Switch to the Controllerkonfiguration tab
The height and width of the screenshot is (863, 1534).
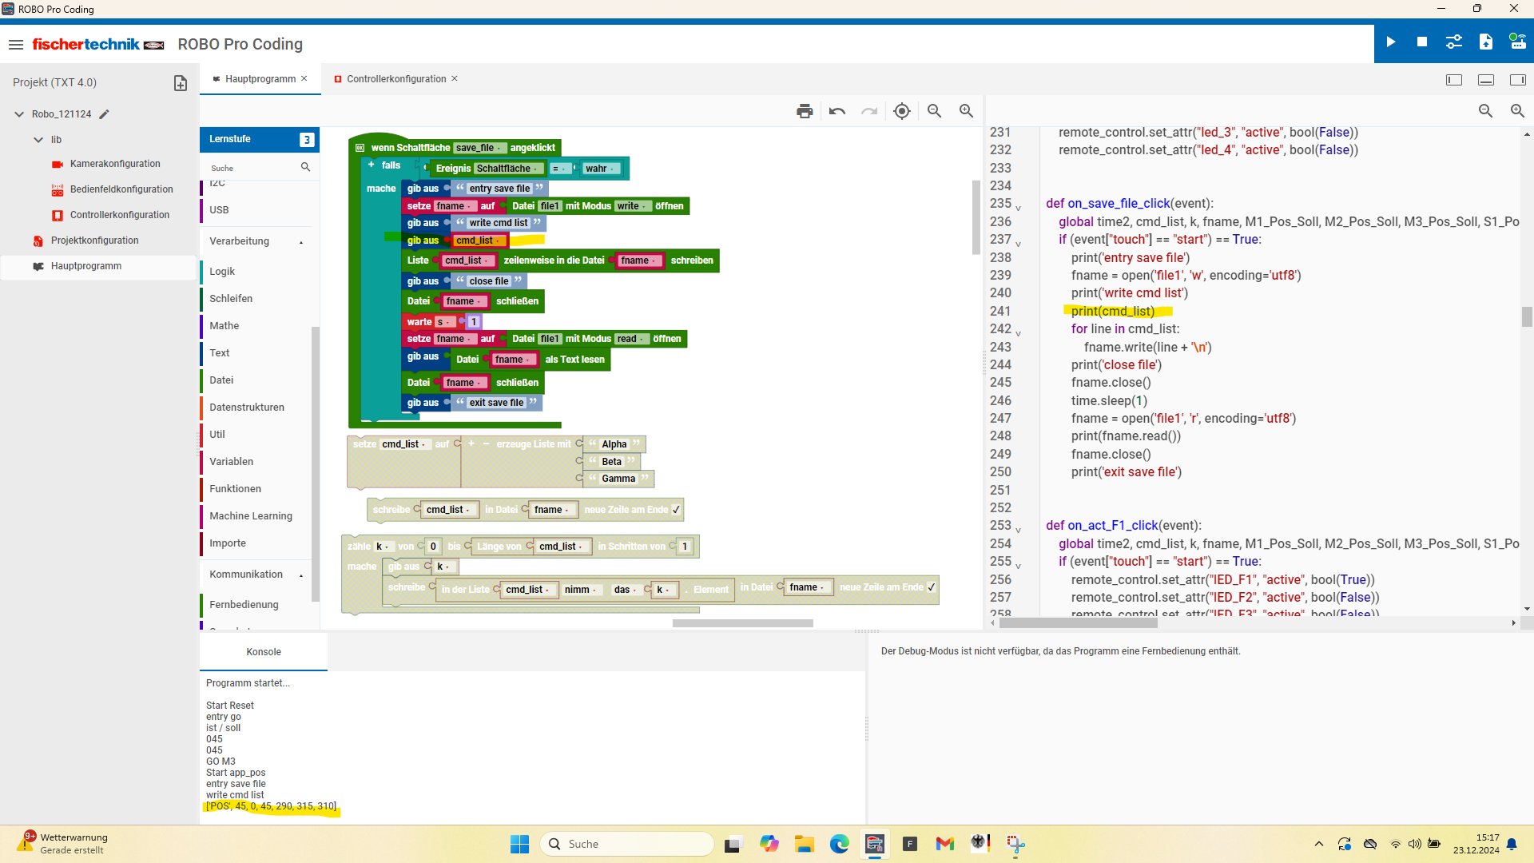(396, 79)
